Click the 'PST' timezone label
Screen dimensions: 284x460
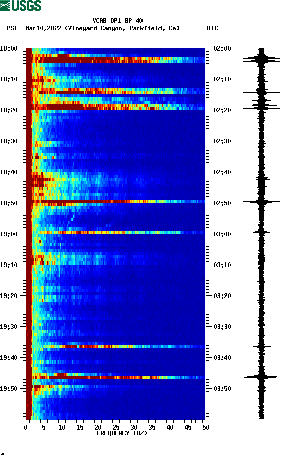coord(12,28)
